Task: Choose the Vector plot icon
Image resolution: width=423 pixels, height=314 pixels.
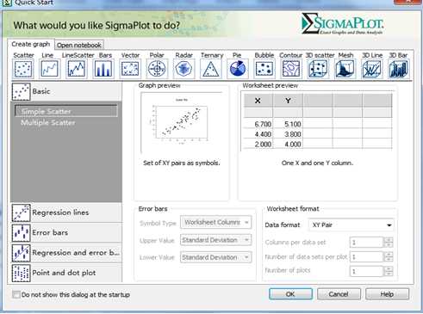Action: pyautogui.click(x=130, y=69)
